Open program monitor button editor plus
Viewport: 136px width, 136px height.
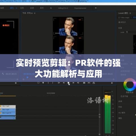click(x=112, y=83)
